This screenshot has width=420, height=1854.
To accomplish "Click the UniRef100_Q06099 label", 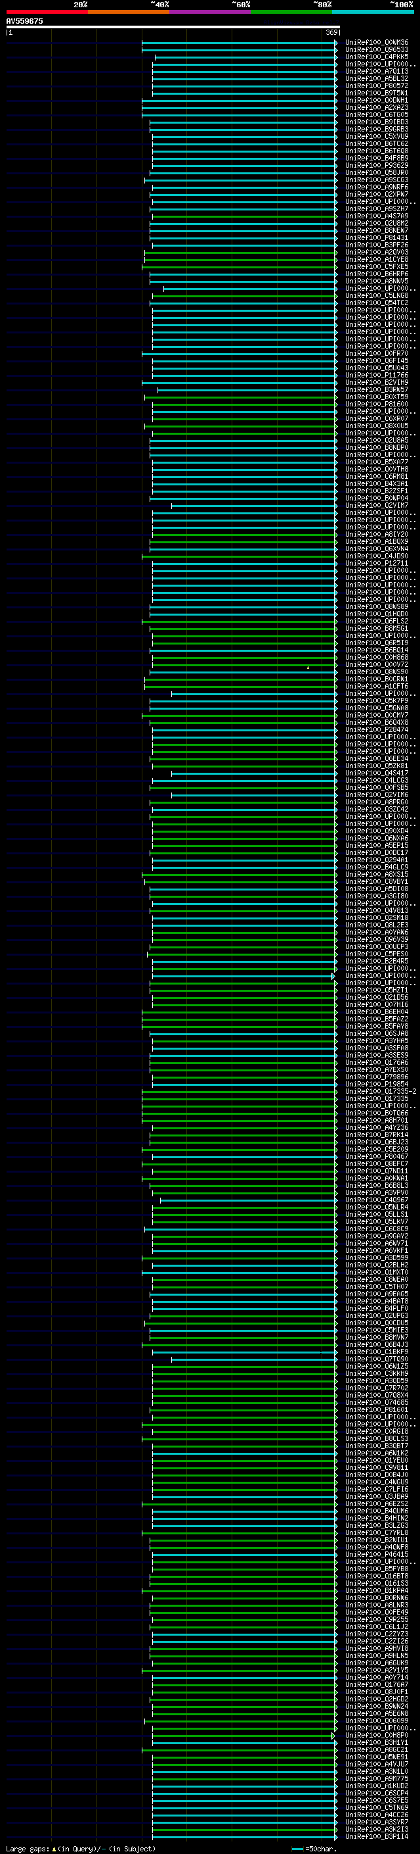I will click(377, 1720).
